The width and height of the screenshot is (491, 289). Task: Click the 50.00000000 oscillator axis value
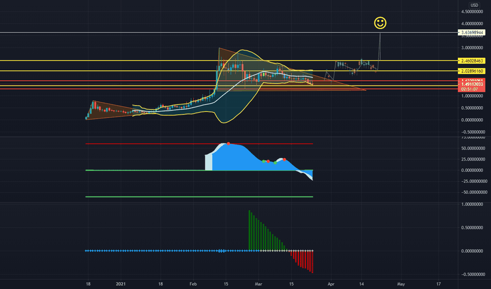(x=473, y=148)
